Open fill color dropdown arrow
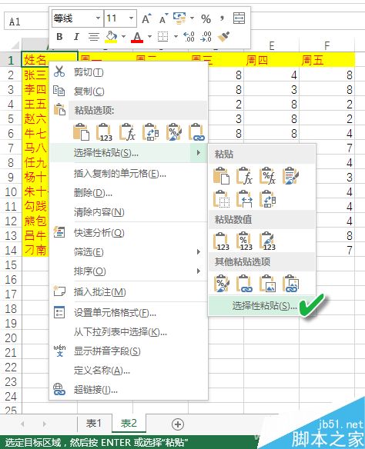This screenshot has height=449, width=365. pyautogui.click(x=123, y=37)
